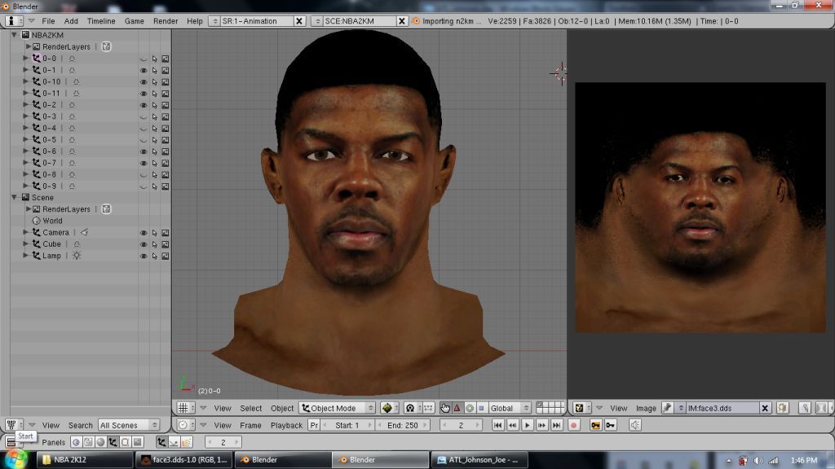Expand the Lamp item in outliner
Screen dimensions: 835x469
tap(25, 256)
